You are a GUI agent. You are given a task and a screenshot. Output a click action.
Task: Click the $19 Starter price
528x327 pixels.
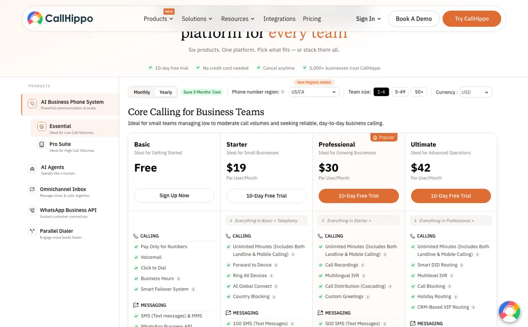coord(236,168)
